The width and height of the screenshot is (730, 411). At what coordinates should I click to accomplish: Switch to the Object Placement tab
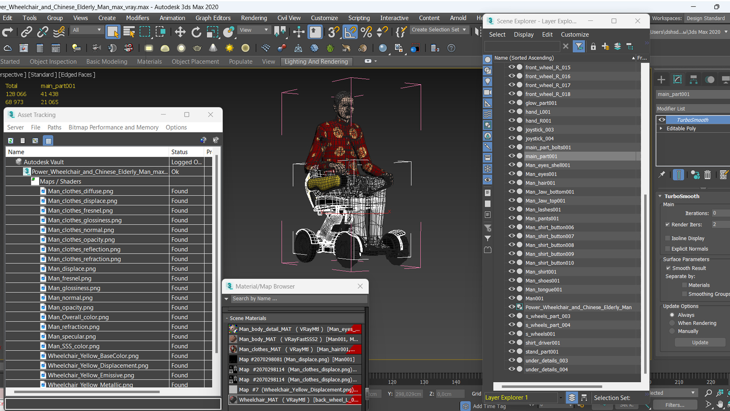(x=195, y=62)
